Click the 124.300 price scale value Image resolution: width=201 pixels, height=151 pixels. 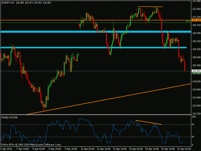196,90
